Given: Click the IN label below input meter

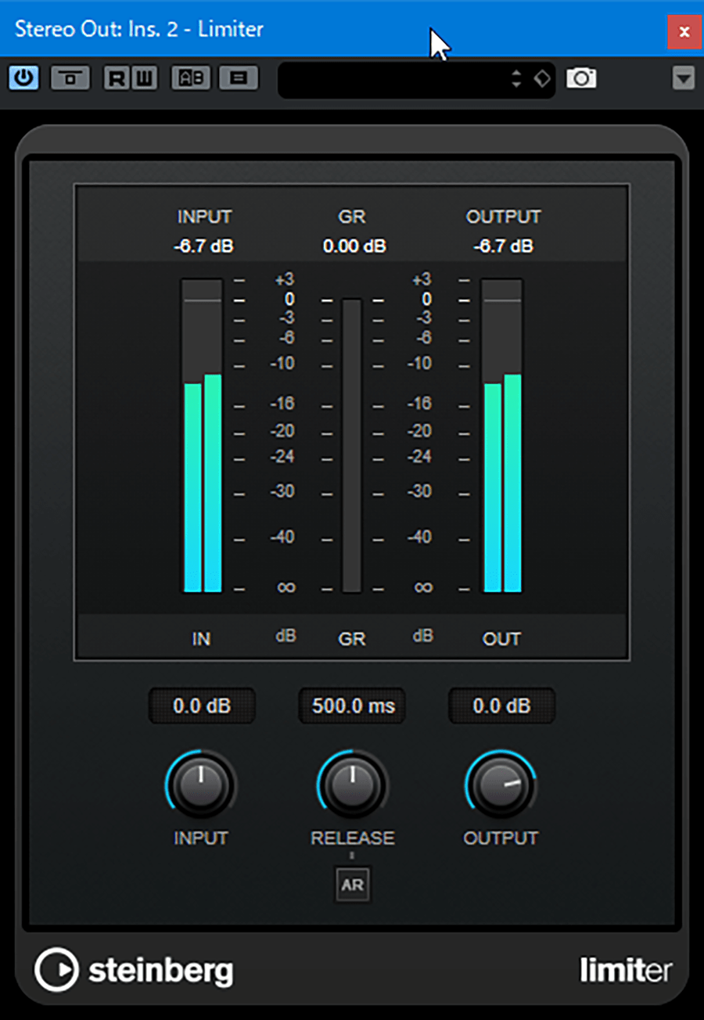Looking at the screenshot, I should point(201,639).
